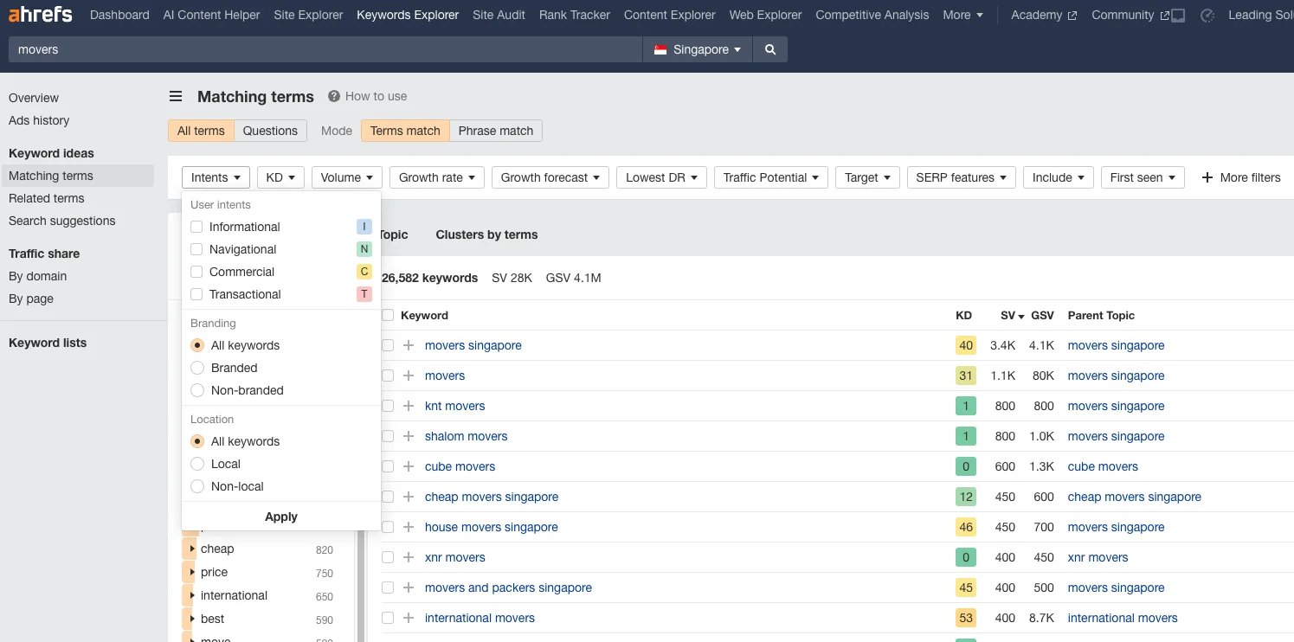The image size is (1294, 642).
Task: Switch to Phrase match mode
Action: 495,131
